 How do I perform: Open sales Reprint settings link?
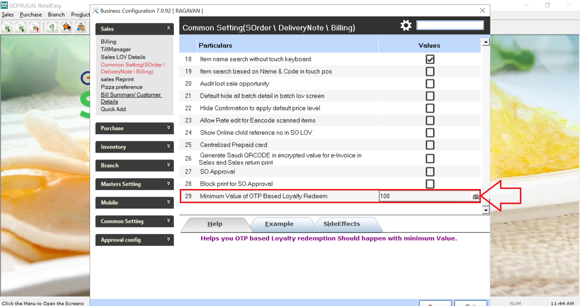117,80
